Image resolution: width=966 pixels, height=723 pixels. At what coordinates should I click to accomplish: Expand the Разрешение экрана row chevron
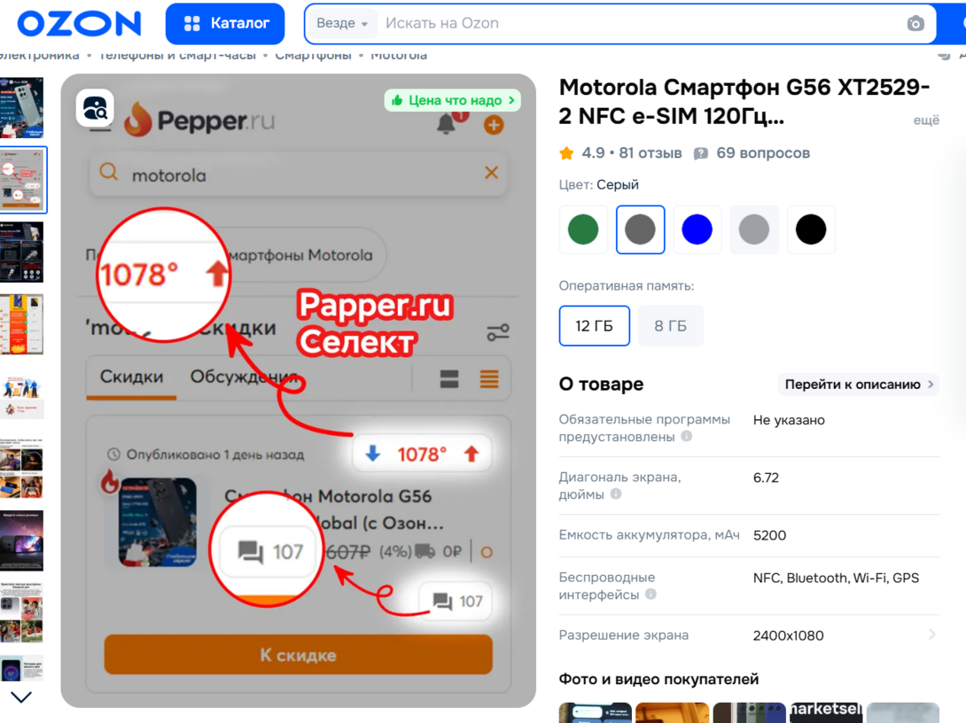[x=931, y=634]
